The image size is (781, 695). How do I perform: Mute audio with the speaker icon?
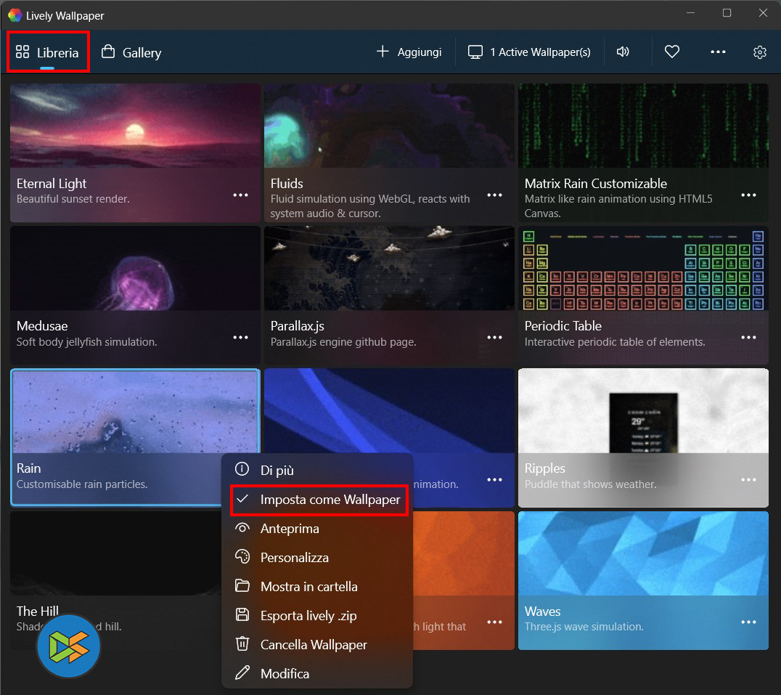622,52
